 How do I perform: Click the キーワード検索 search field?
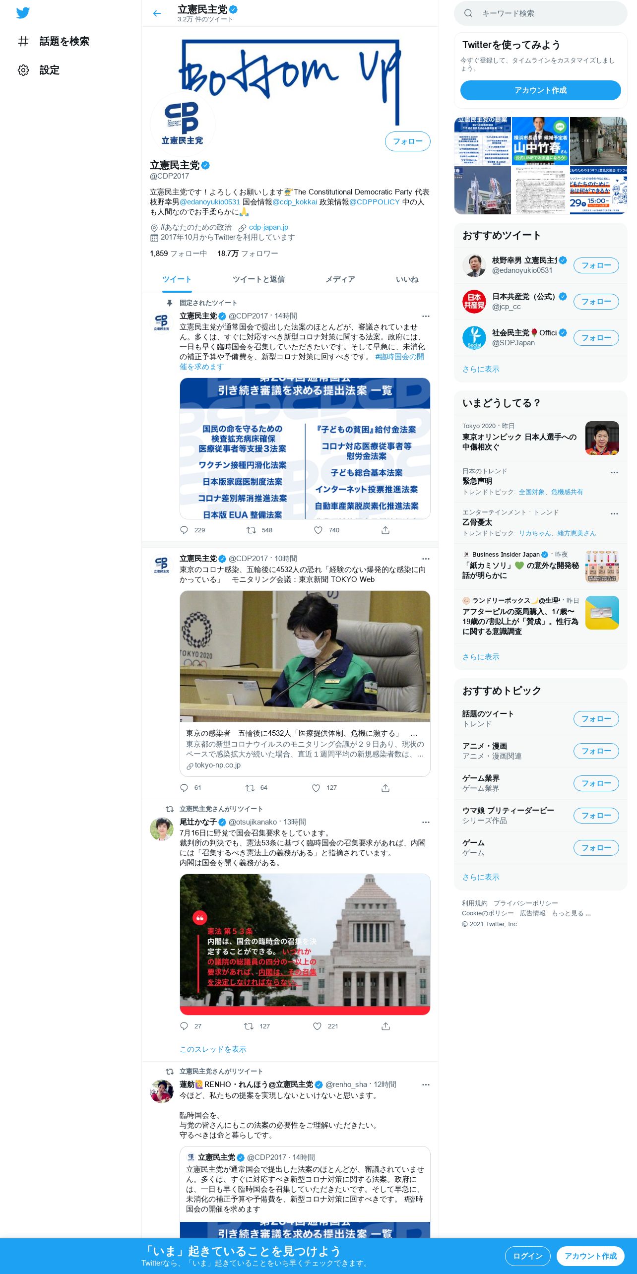point(540,13)
